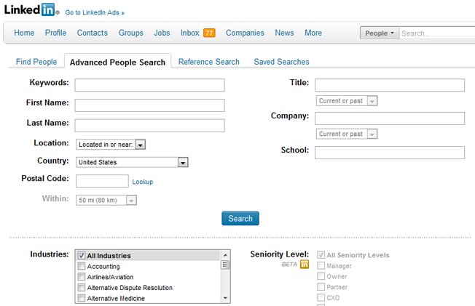Screen dimensions: 475x306
Task: Click Industries list scroll up arrow
Action: (225, 255)
